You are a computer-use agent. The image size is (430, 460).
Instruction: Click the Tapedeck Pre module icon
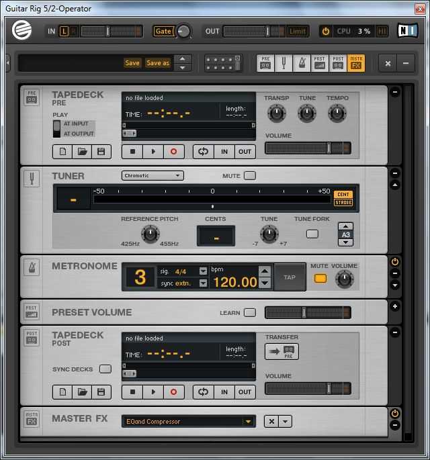click(x=32, y=97)
